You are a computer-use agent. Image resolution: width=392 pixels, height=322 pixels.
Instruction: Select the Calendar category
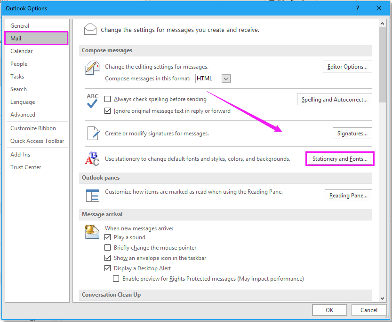pos(22,51)
